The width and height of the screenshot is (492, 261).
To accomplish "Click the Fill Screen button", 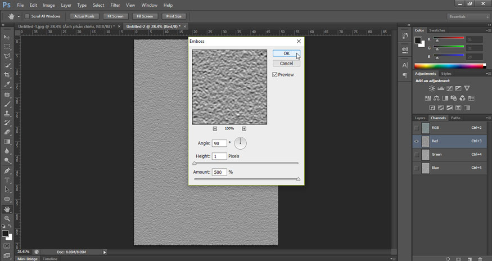I will click(x=145, y=16).
